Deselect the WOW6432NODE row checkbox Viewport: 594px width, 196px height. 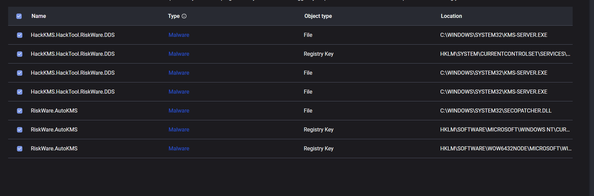click(20, 149)
